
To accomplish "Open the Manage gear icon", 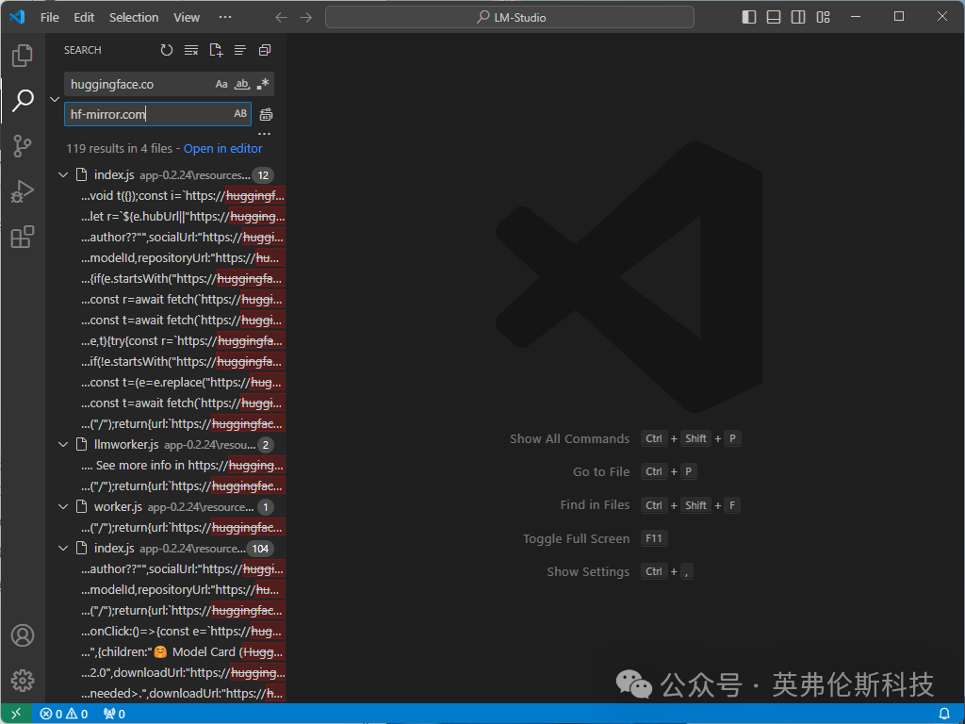I will pos(23,681).
